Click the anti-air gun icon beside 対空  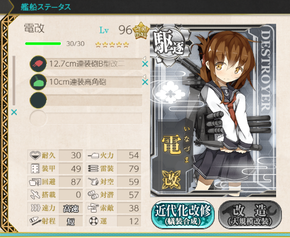(93, 181)
